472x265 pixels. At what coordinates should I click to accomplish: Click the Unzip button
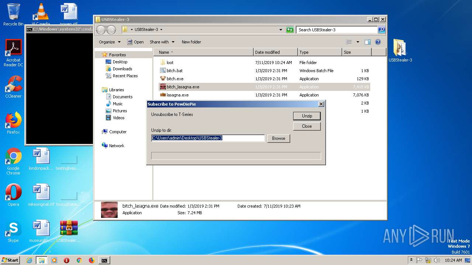click(x=307, y=116)
